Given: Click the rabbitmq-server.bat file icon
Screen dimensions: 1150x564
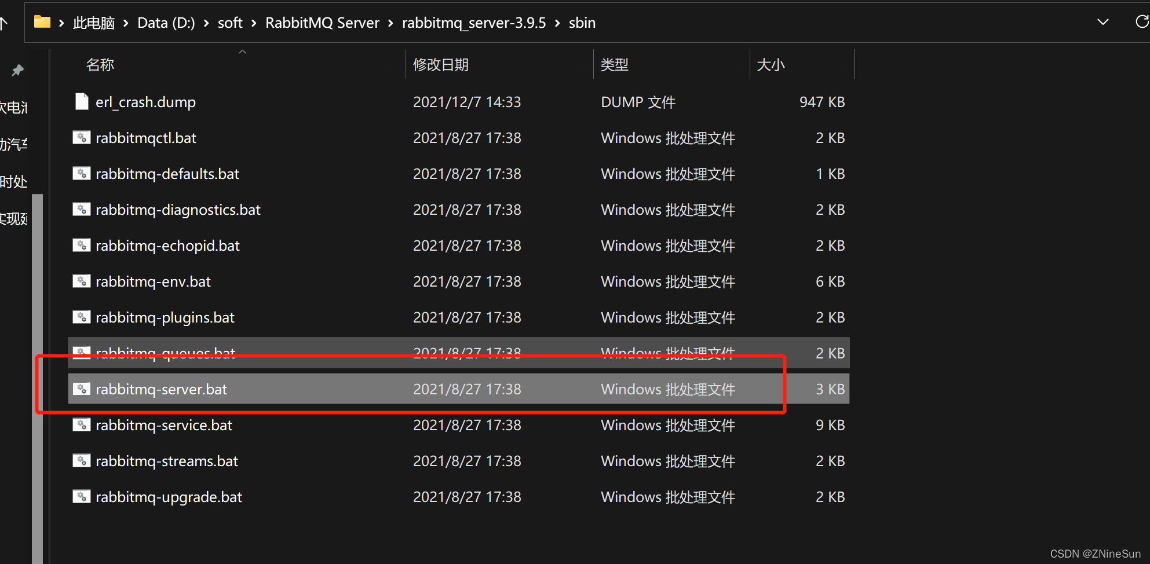Looking at the screenshot, I should (82, 389).
